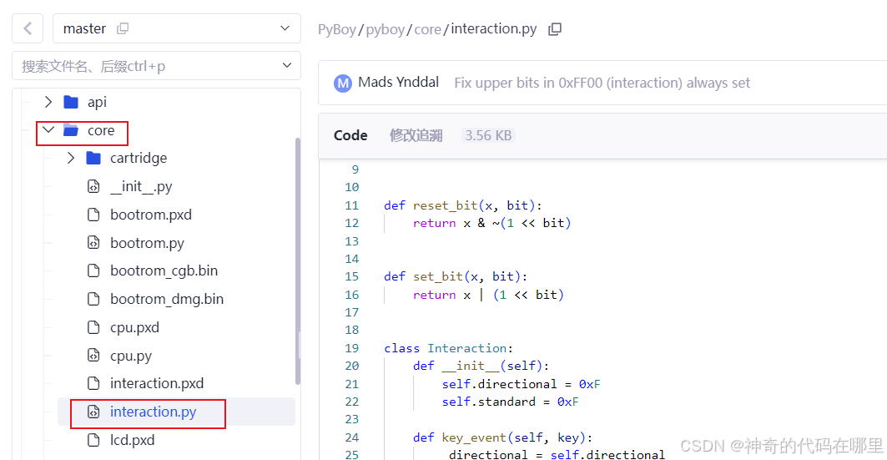The width and height of the screenshot is (887, 460).
Task: Navigate to core in the breadcrumb
Action: coord(428,29)
